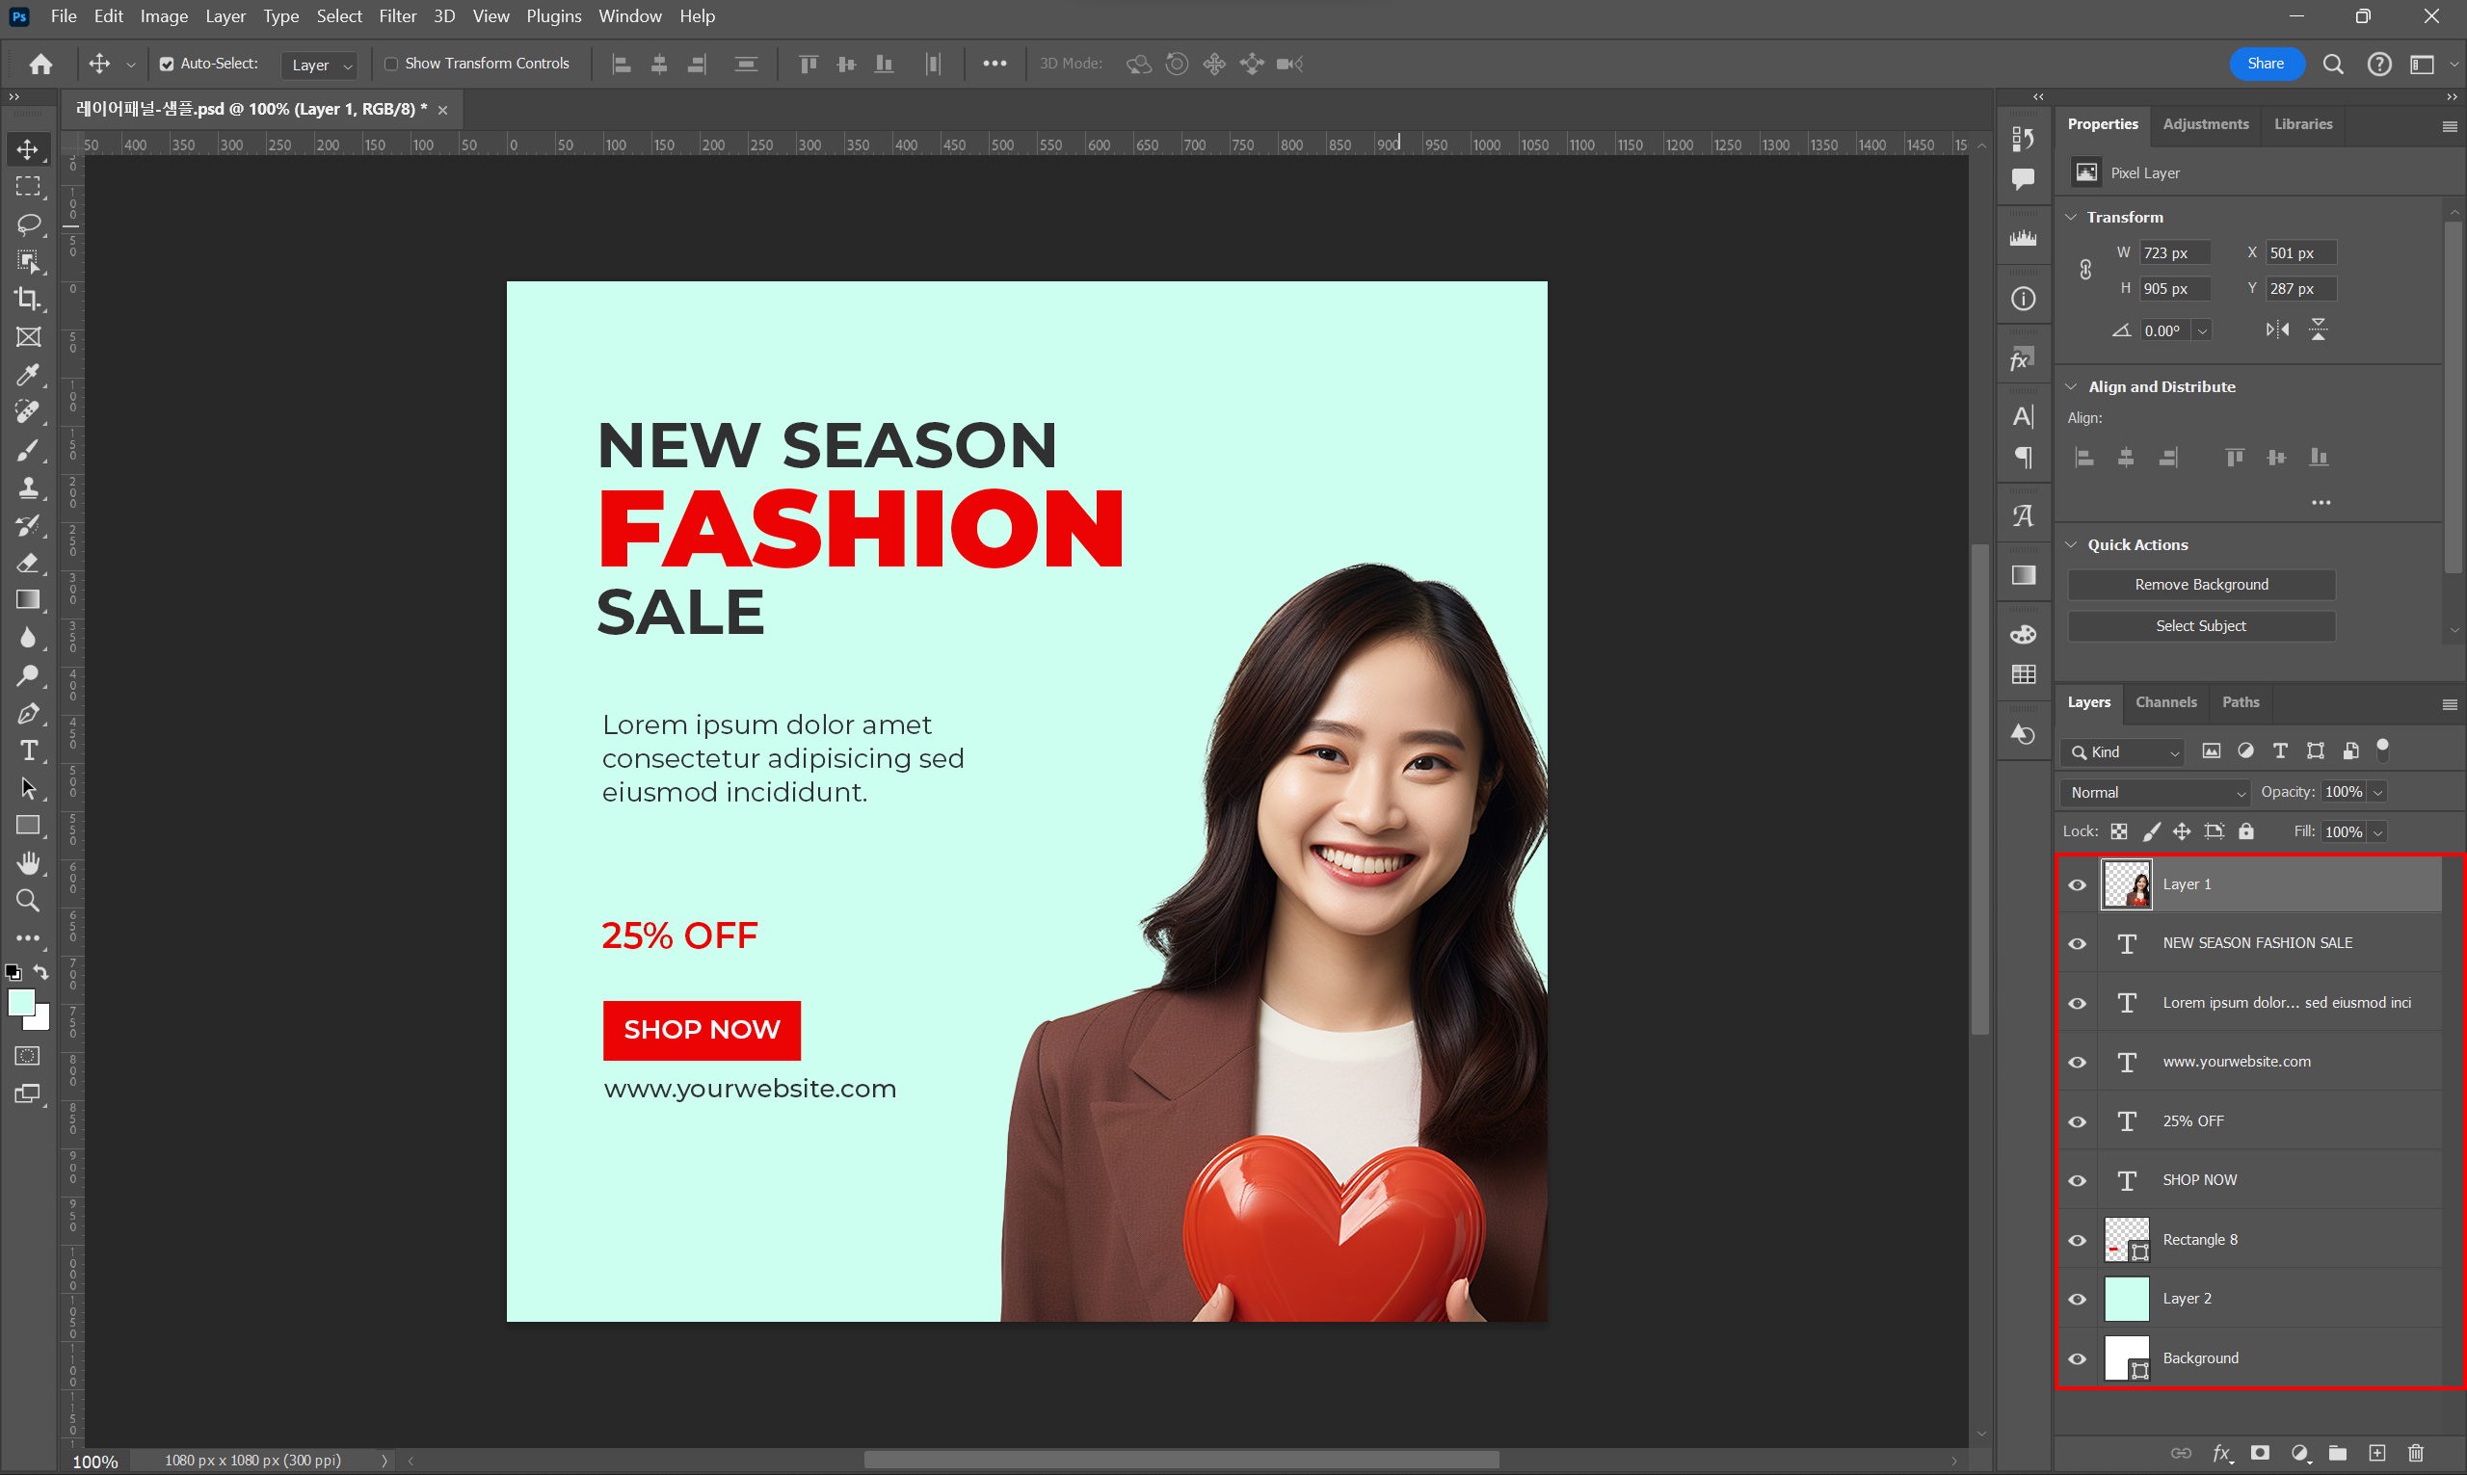Hide the Rectangle 8 layer
This screenshot has height=1475, width=2467.
click(x=2078, y=1239)
